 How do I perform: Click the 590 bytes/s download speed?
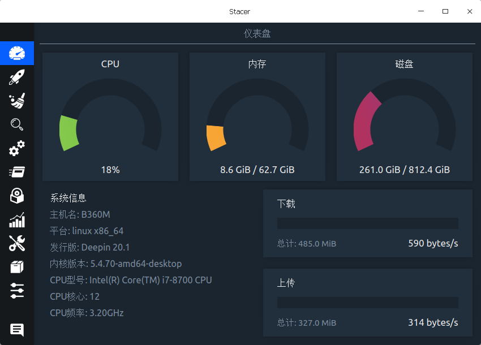point(433,243)
